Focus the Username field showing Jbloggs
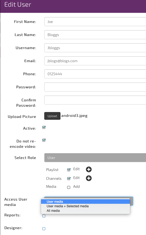Viewport: 146px width, 235px height. [x=95, y=48]
